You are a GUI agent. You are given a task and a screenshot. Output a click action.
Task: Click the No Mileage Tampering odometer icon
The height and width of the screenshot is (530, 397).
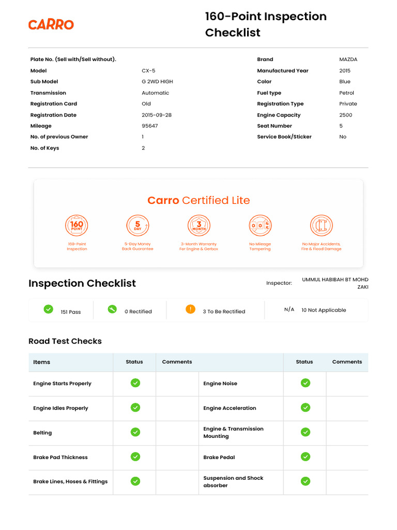pyautogui.click(x=261, y=226)
